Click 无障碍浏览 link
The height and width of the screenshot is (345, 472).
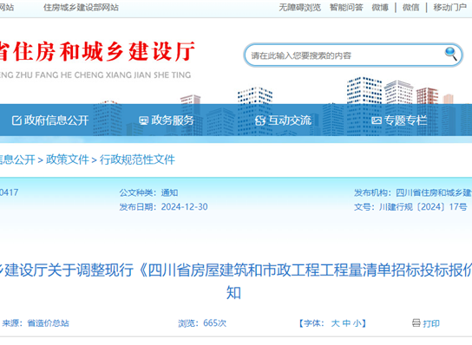[x=300, y=8]
